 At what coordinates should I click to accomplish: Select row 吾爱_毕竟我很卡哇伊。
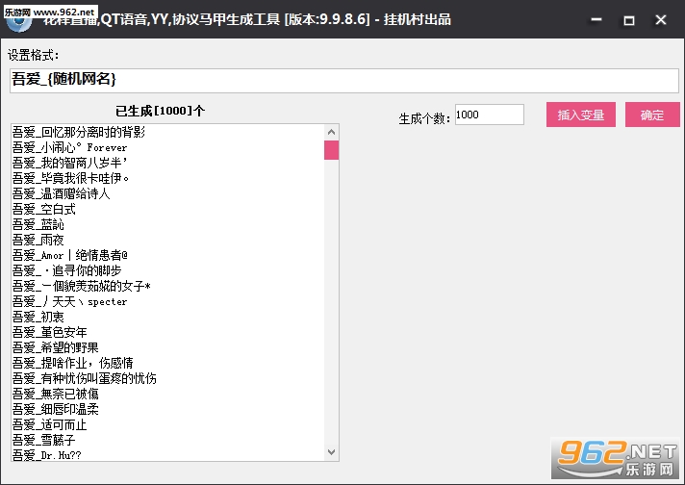click(167, 178)
